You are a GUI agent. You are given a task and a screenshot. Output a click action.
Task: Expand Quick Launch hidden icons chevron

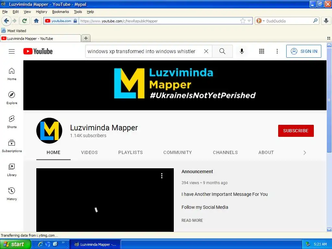(x=63, y=243)
